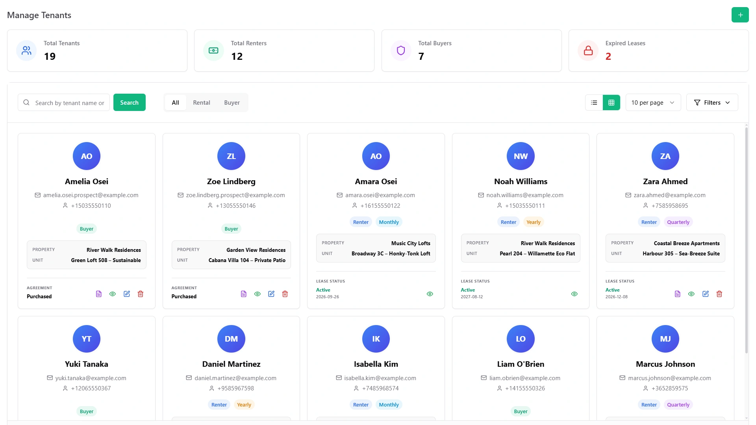
Task: Click the lease date 2027-08-12
Action: (472, 297)
